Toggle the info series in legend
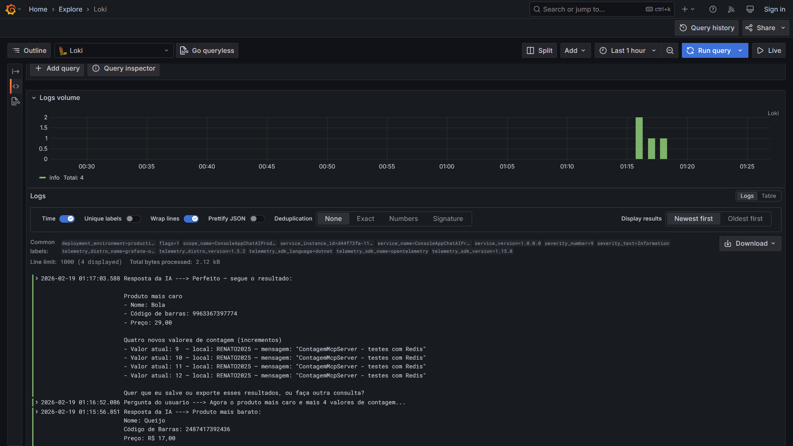793x446 pixels. (54, 178)
